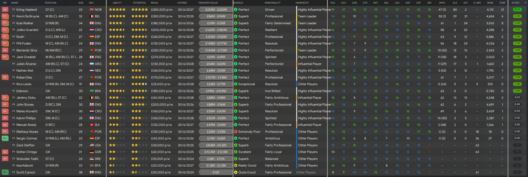Click 'Iron Willed' personality in Ederson's row

coord(272,91)
